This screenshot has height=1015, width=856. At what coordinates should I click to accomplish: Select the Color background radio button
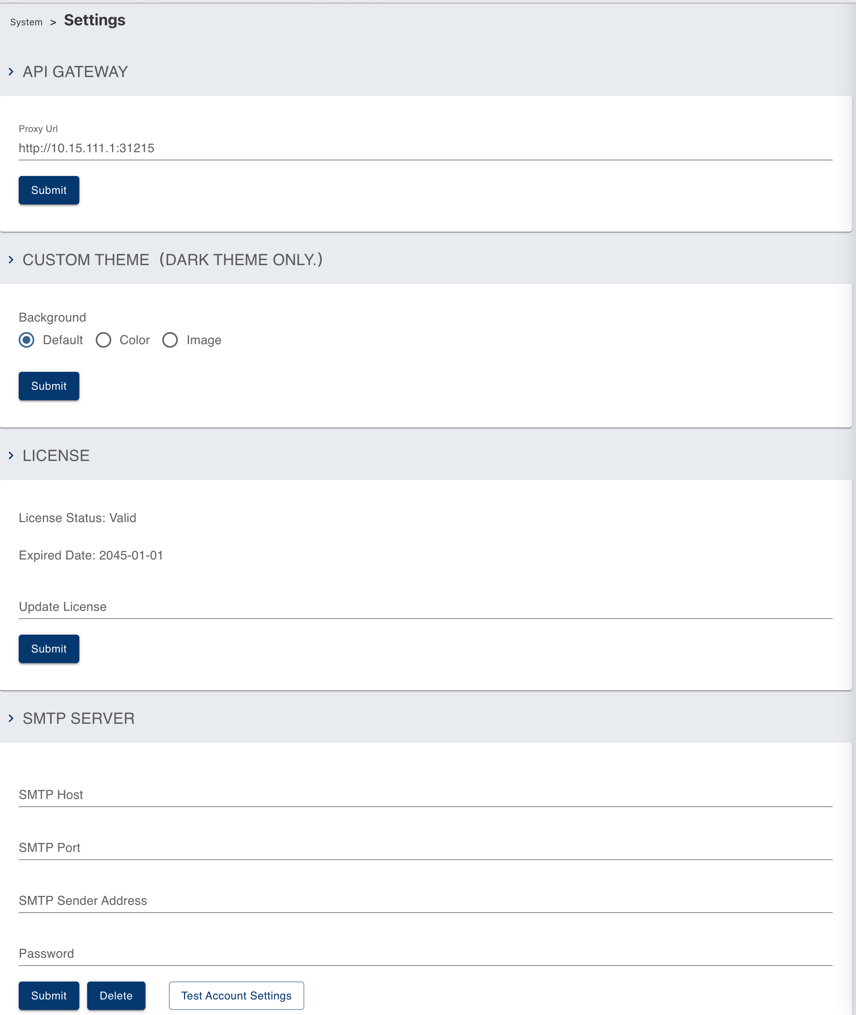point(103,340)
